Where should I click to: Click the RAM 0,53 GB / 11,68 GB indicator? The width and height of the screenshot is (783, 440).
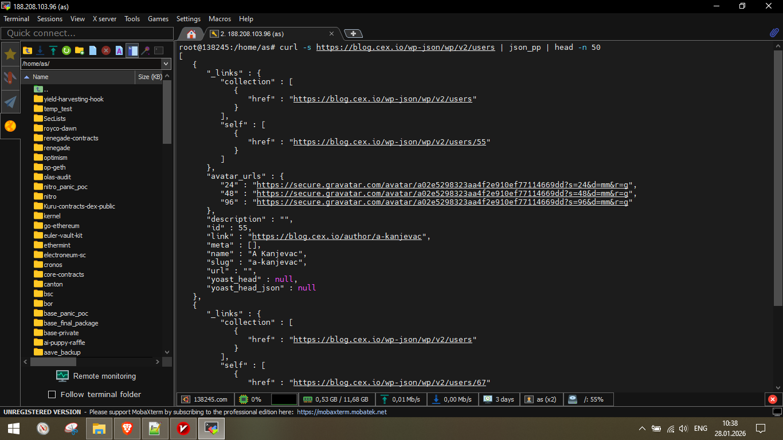(x=335, y=399)
